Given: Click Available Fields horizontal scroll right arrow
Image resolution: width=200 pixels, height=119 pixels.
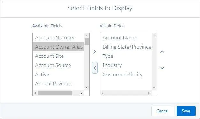Looking at the screenshot, I should pyautogui.click(x=81, y=93).
